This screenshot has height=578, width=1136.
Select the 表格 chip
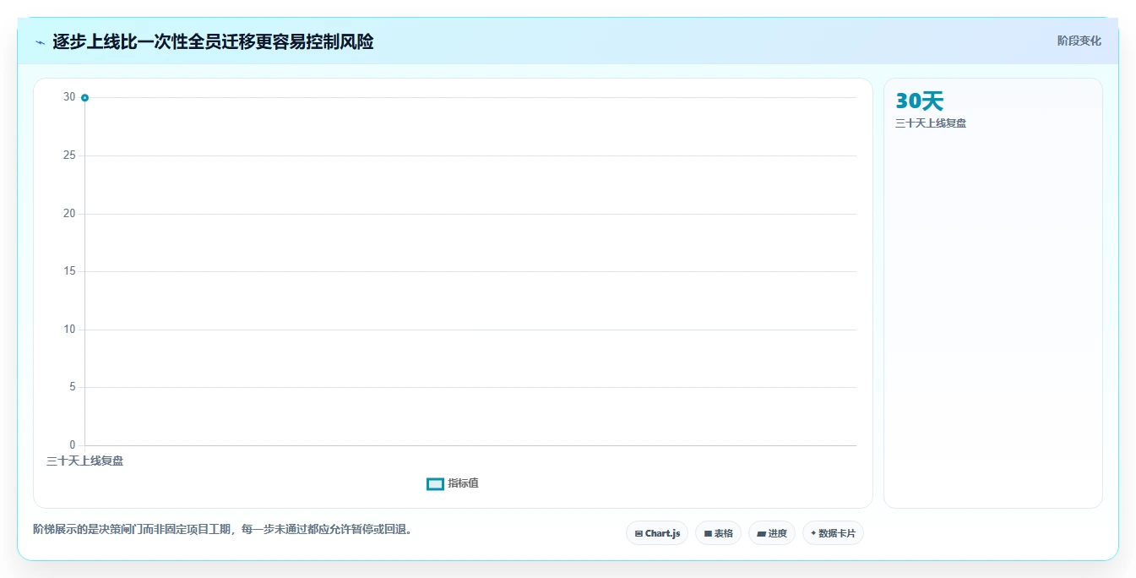(x=718, y=533)
